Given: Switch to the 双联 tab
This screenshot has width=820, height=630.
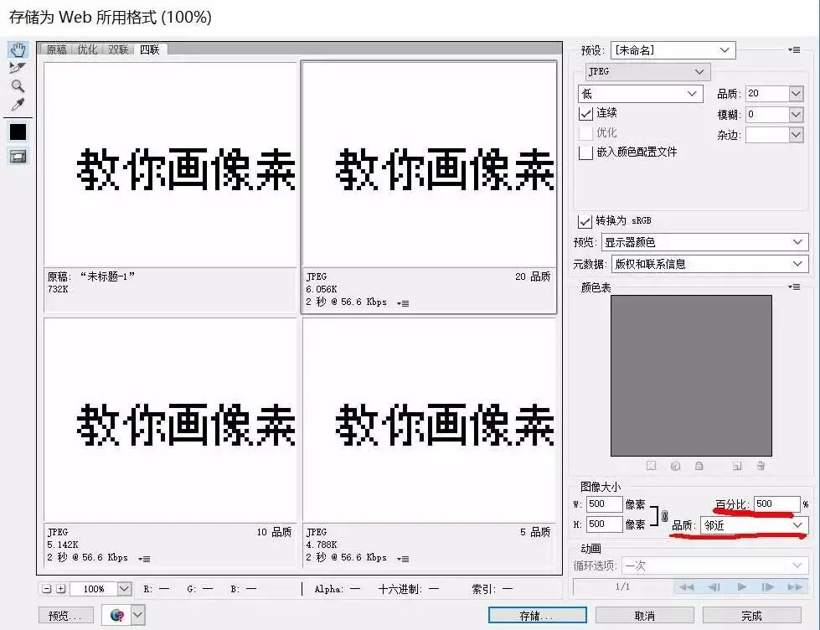Looking at the screenshot, I should tap(118, 49).
